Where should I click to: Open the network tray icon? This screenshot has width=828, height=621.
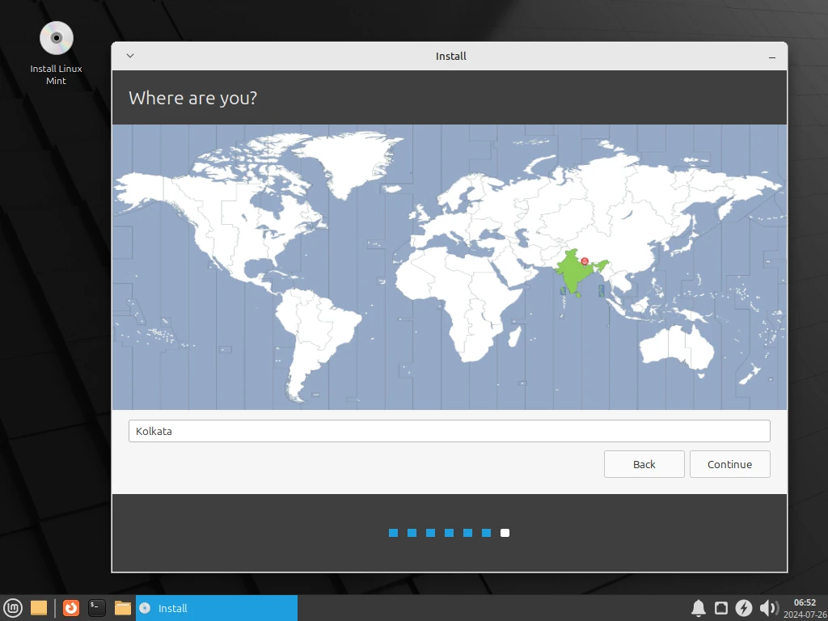pos(721,608)
